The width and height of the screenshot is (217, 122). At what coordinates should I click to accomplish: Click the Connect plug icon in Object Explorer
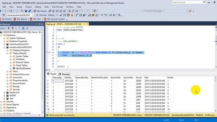pyautogui.click(x=8, y=28)
